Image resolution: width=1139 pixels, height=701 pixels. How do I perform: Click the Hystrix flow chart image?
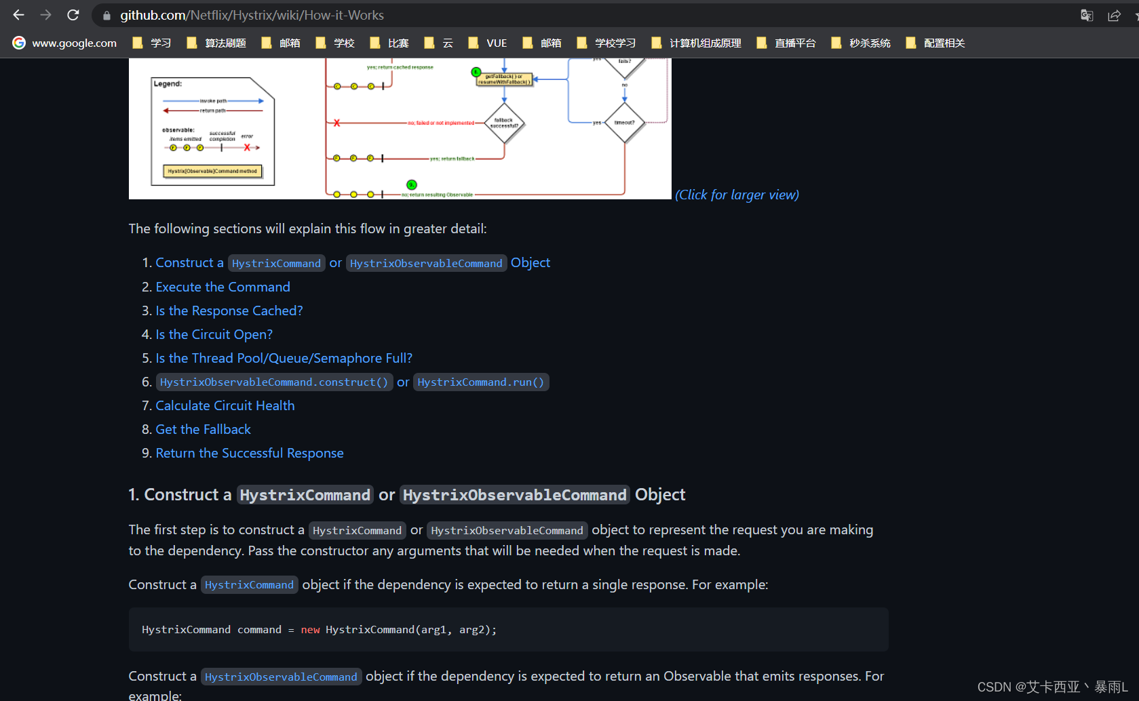pyautogui.click(x=400, y=129)
